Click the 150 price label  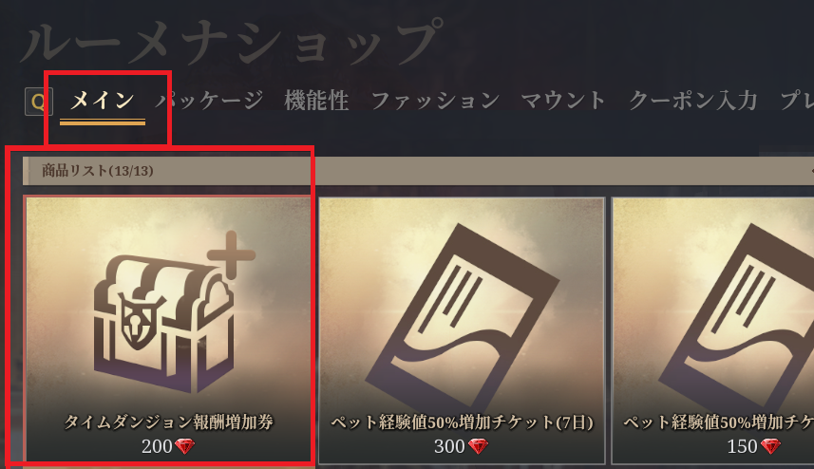click(x=743, y=447)
